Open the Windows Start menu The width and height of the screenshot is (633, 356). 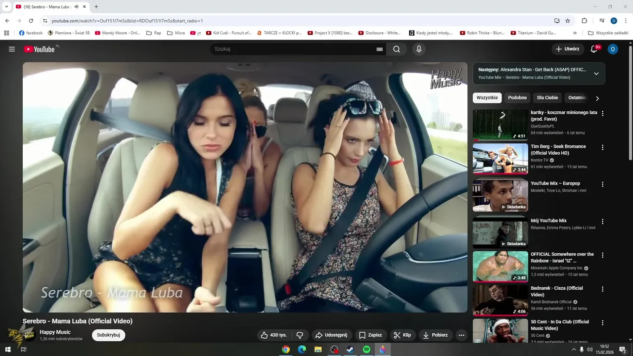[x=8, y=349]
